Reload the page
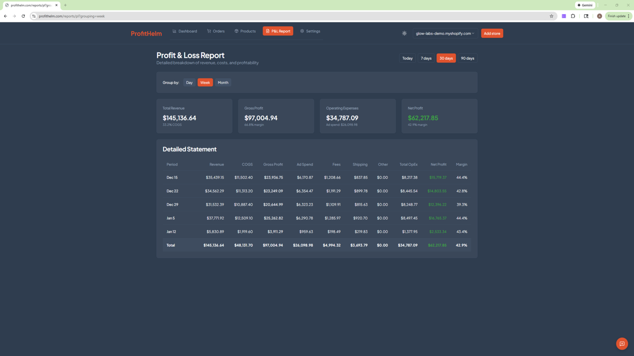 tap(23, 16)
